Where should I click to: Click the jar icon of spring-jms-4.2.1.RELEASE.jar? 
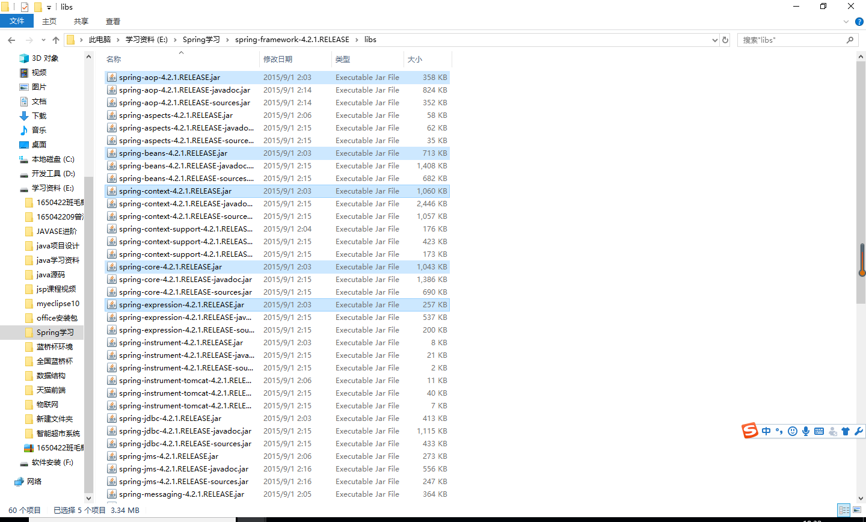112,456
